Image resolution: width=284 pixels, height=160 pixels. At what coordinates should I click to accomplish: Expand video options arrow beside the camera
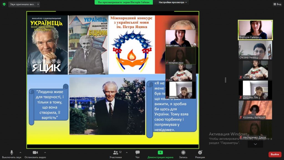tap(45, 152)
